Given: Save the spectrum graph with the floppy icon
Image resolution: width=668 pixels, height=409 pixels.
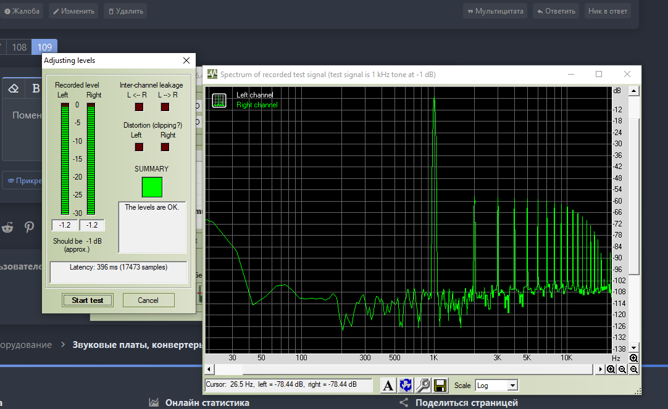Looking at the screenshot, I should [x=441, y=386].
